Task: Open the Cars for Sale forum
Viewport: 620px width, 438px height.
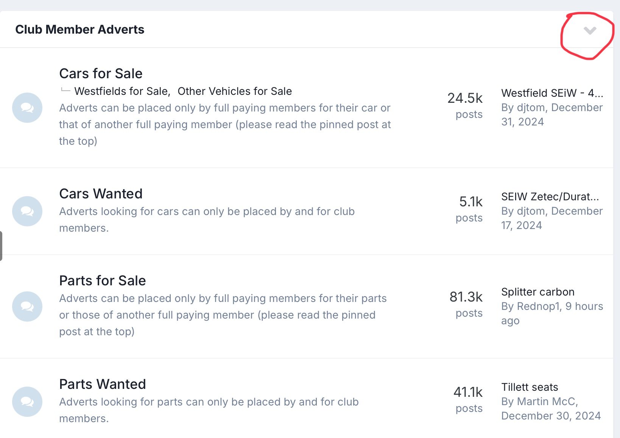Action: pyautogui.click(x=101, y=73)
